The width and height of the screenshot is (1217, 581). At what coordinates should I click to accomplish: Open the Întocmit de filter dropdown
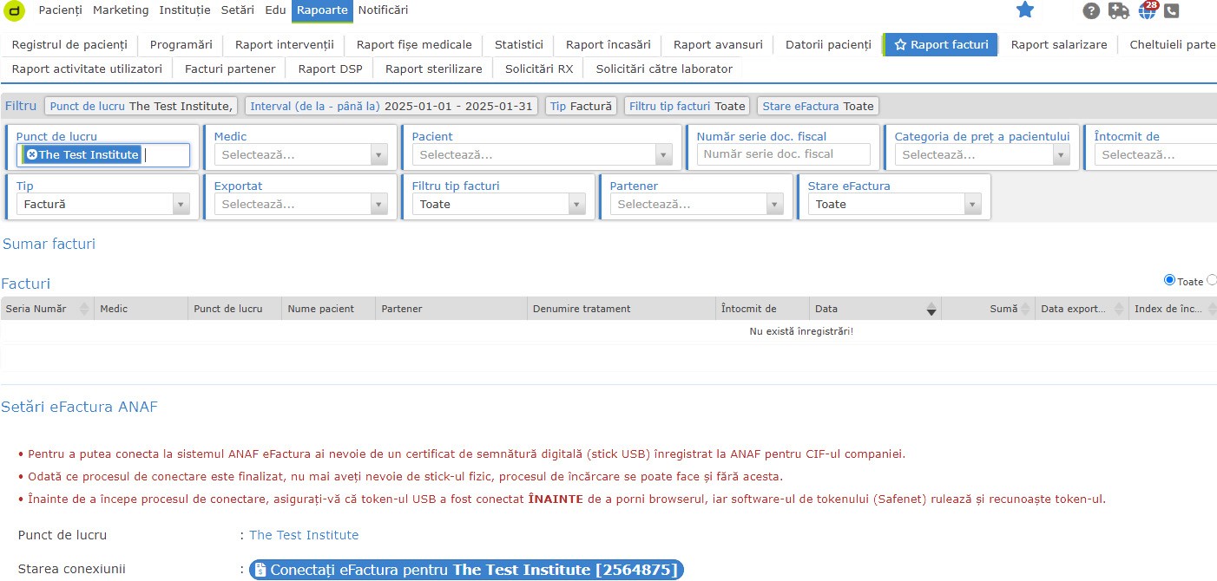click(x=1155, y=154)
